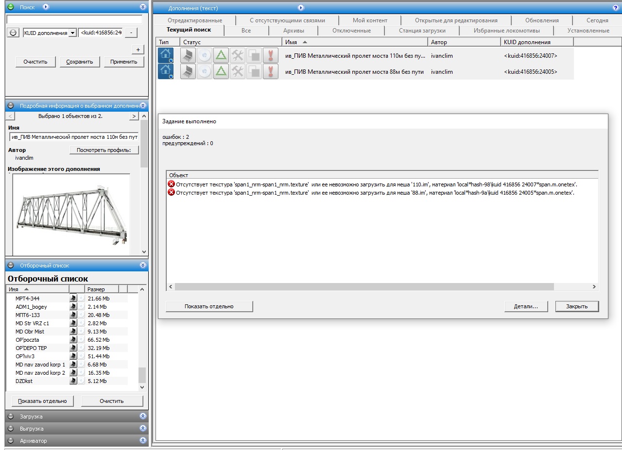622x450 pixels.
Task: Click the Применить search button
Action: click(x=124, y=62)
